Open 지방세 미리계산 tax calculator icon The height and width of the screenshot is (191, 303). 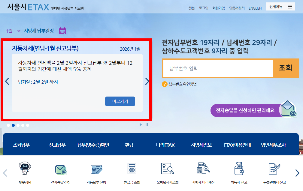[203, 168]
